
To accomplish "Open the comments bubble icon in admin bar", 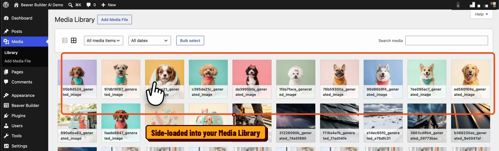I will (x=89, y=5).
